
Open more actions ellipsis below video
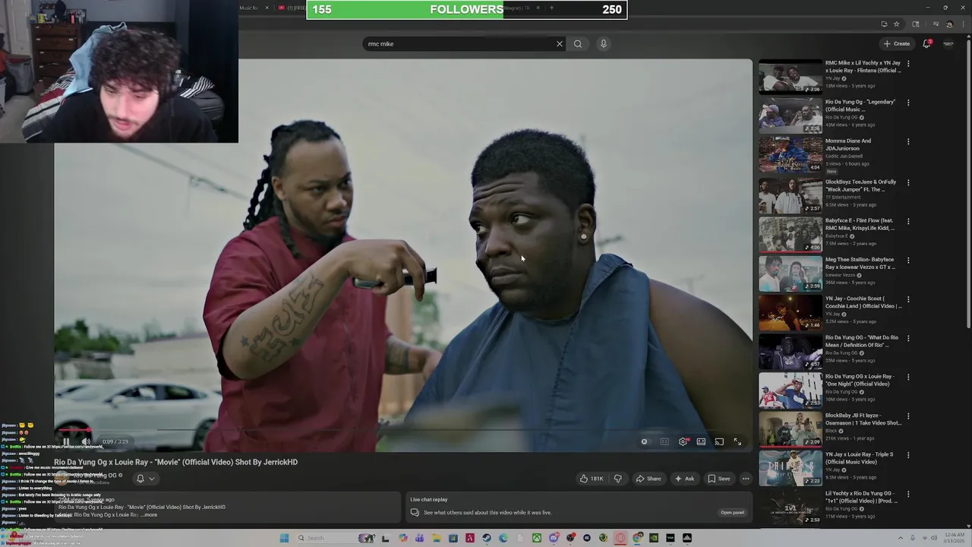pyautogui.click(x=746, y=479)
